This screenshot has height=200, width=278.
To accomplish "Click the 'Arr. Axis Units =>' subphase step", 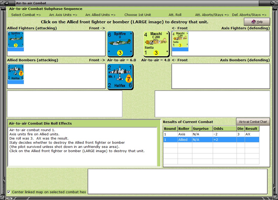I will click(63, 15).
